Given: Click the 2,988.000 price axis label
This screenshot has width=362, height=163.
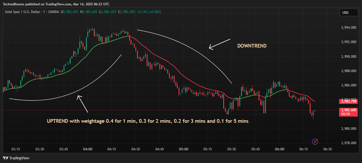Looking at the screenshot, I should pyautogui.click(x=348, y=71).
